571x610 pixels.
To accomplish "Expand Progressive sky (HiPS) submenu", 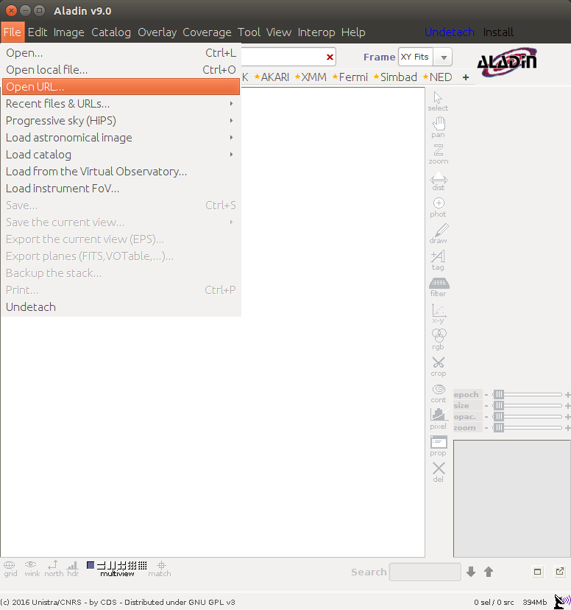I will tap(121, 121).
